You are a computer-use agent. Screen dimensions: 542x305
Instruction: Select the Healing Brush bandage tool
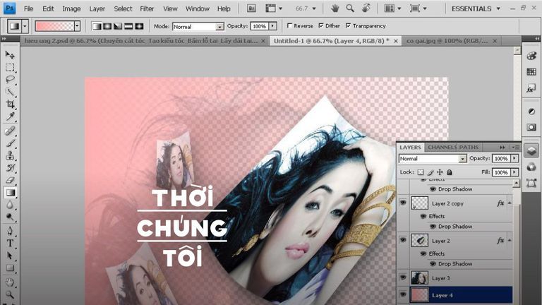click(10, 131)
